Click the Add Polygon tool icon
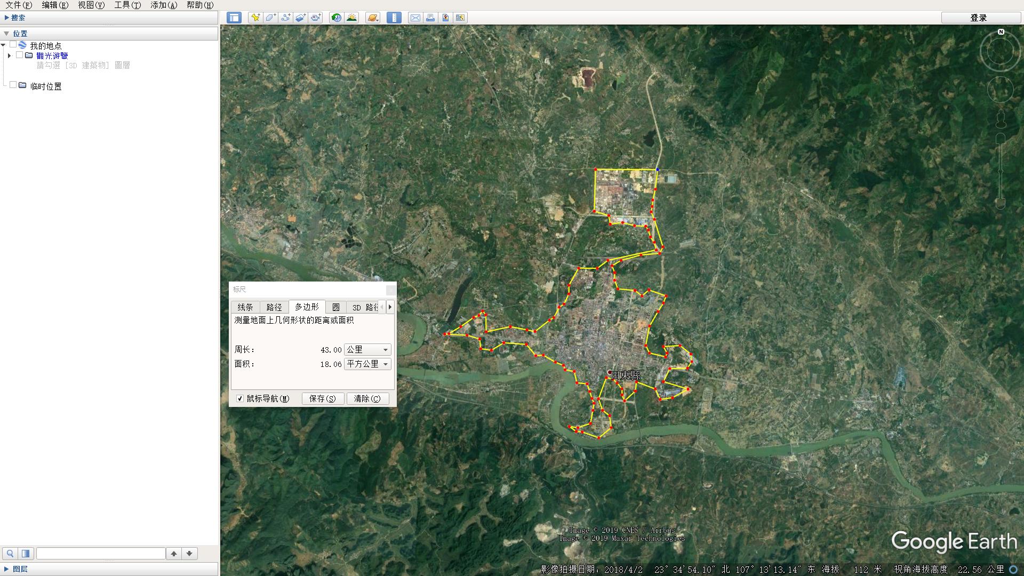Viewport: 1024px width, 576px height. [270, 18]
